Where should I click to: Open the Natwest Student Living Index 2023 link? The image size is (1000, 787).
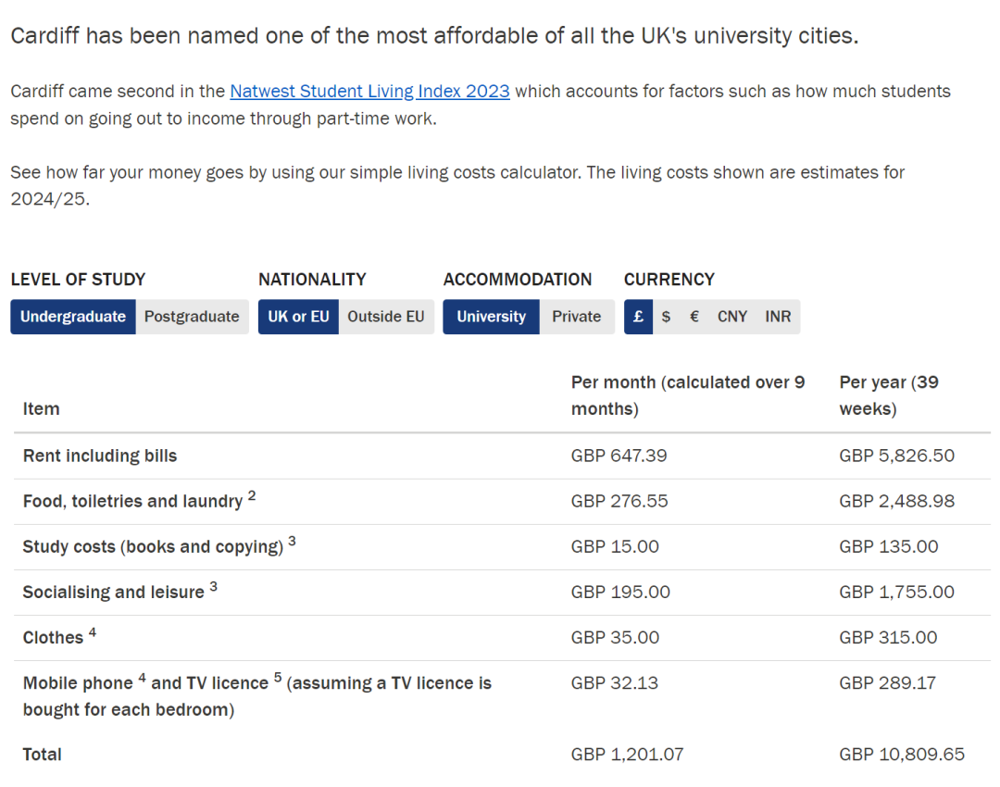click(369, 92)
